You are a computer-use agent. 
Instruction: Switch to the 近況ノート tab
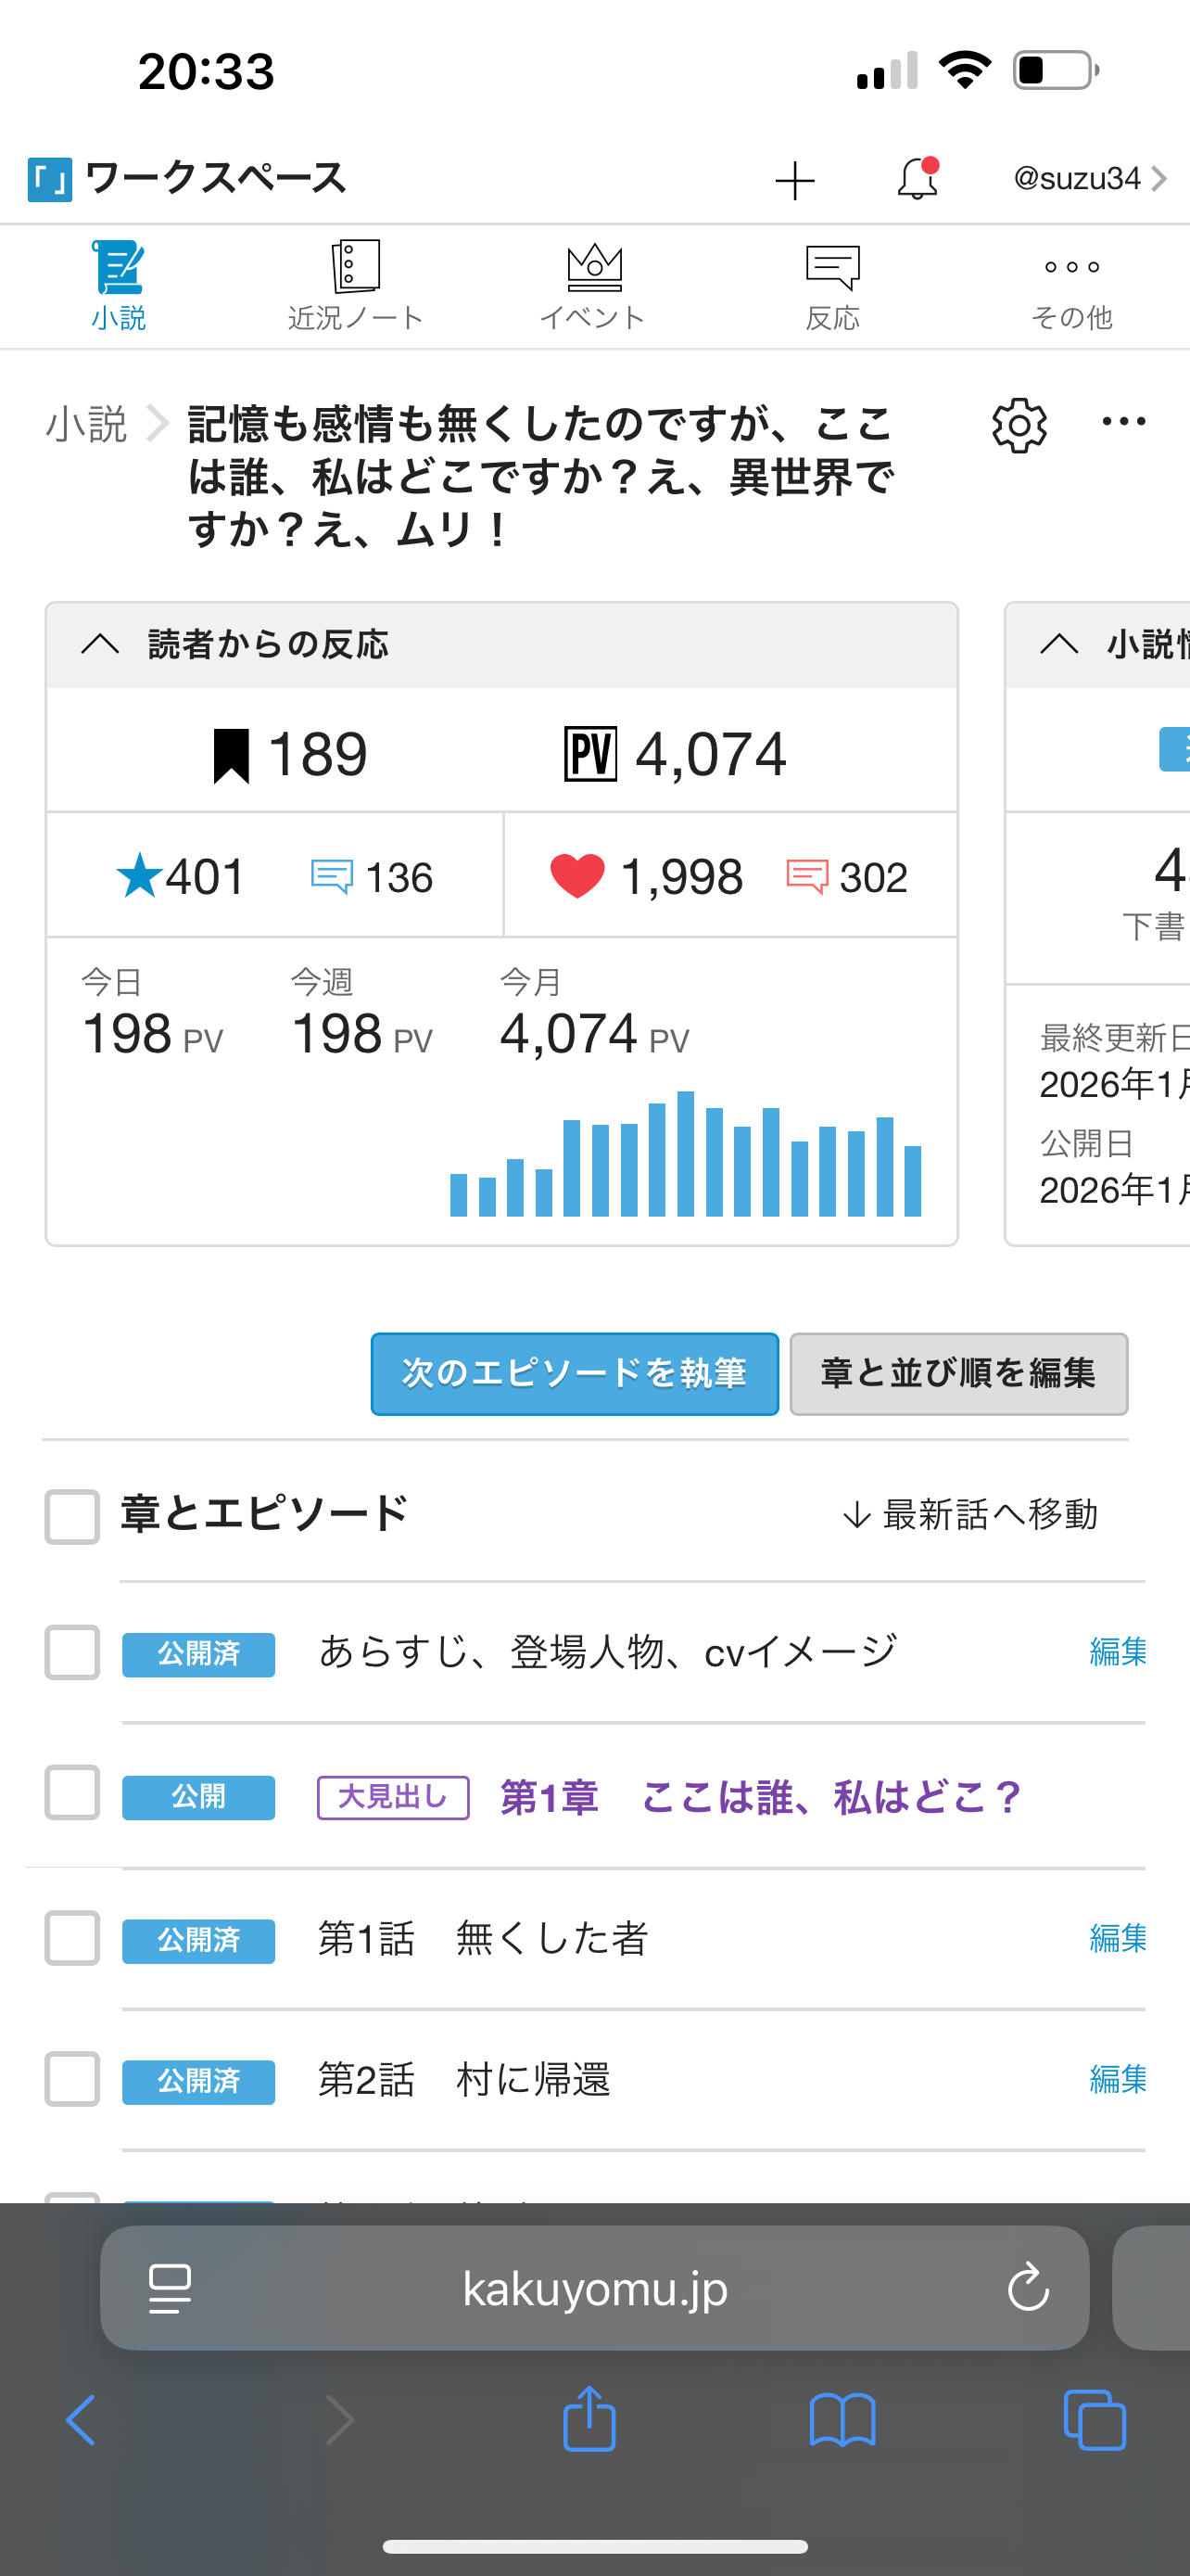[x=356, y=286]
